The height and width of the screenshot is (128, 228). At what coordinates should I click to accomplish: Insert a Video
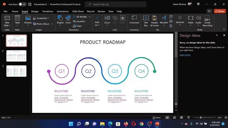coord(191,21)
